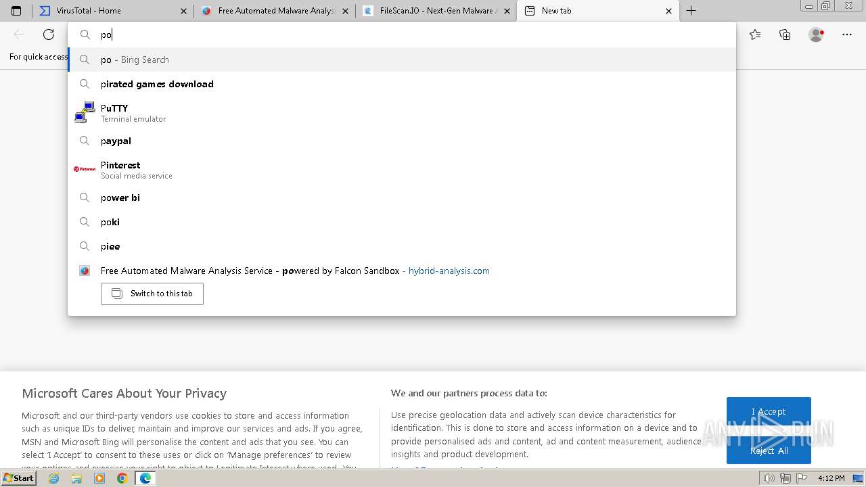Reload the page with refresh icon
Image resolution: width=866 pixels, height=487 pixels.
pyautogui.click(x=49, y=34)
